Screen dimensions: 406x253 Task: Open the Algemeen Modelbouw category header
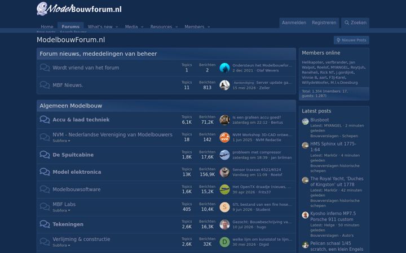click(x=70, y=106)
